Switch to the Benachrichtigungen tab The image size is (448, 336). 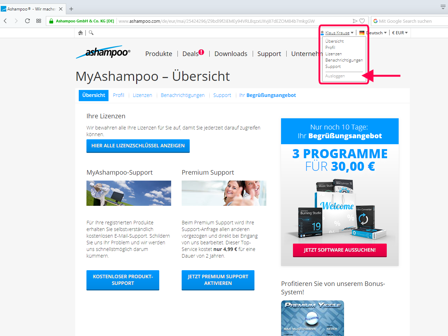pyautogui.click(x=183, y=95)
